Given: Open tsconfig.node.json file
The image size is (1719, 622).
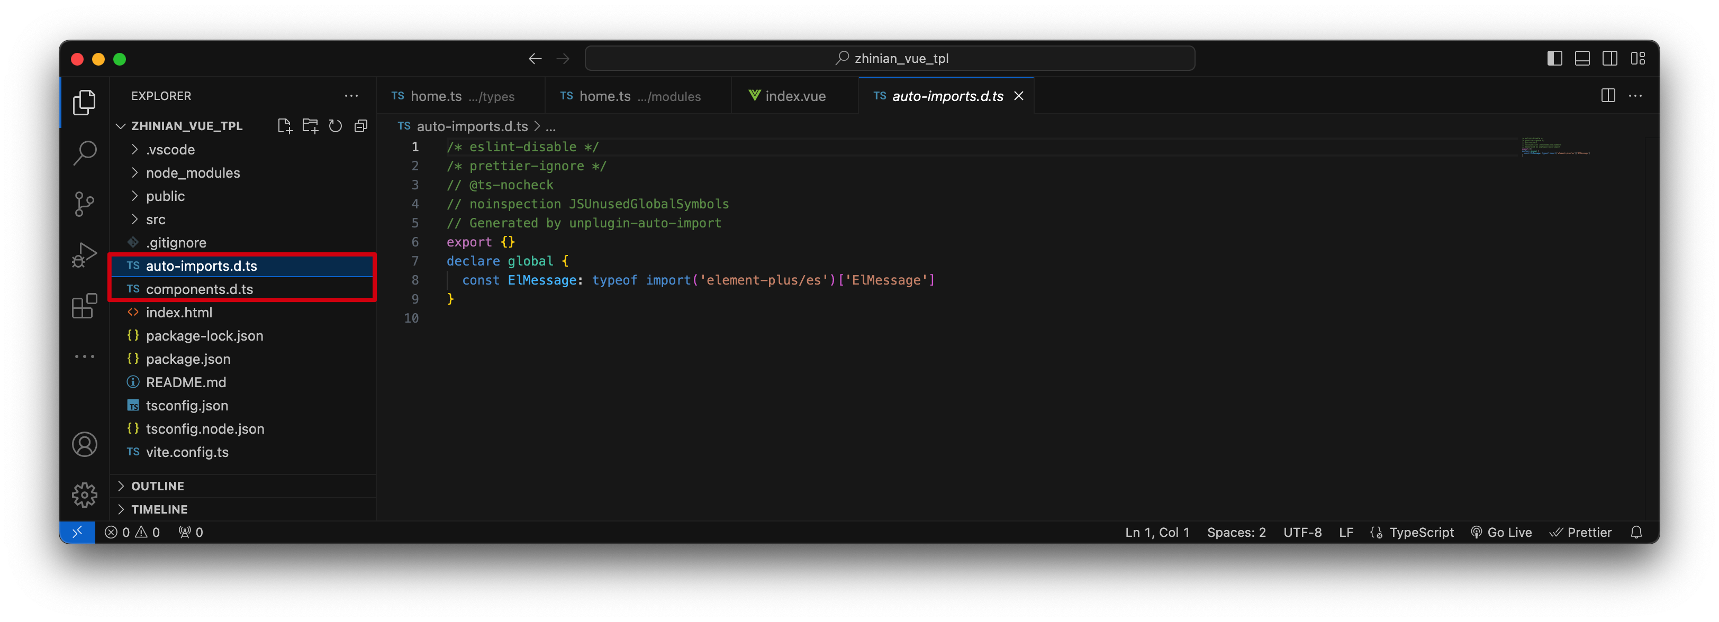Looking at the screenshot, I should coord(244,428).
